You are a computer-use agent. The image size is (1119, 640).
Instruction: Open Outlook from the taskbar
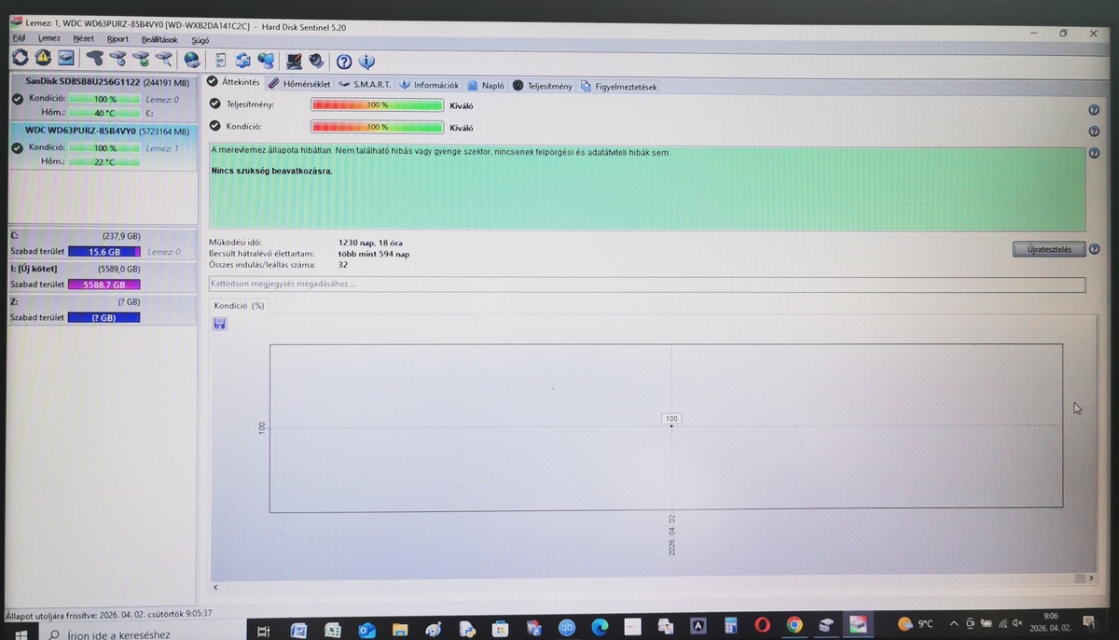tap(366, 630)
